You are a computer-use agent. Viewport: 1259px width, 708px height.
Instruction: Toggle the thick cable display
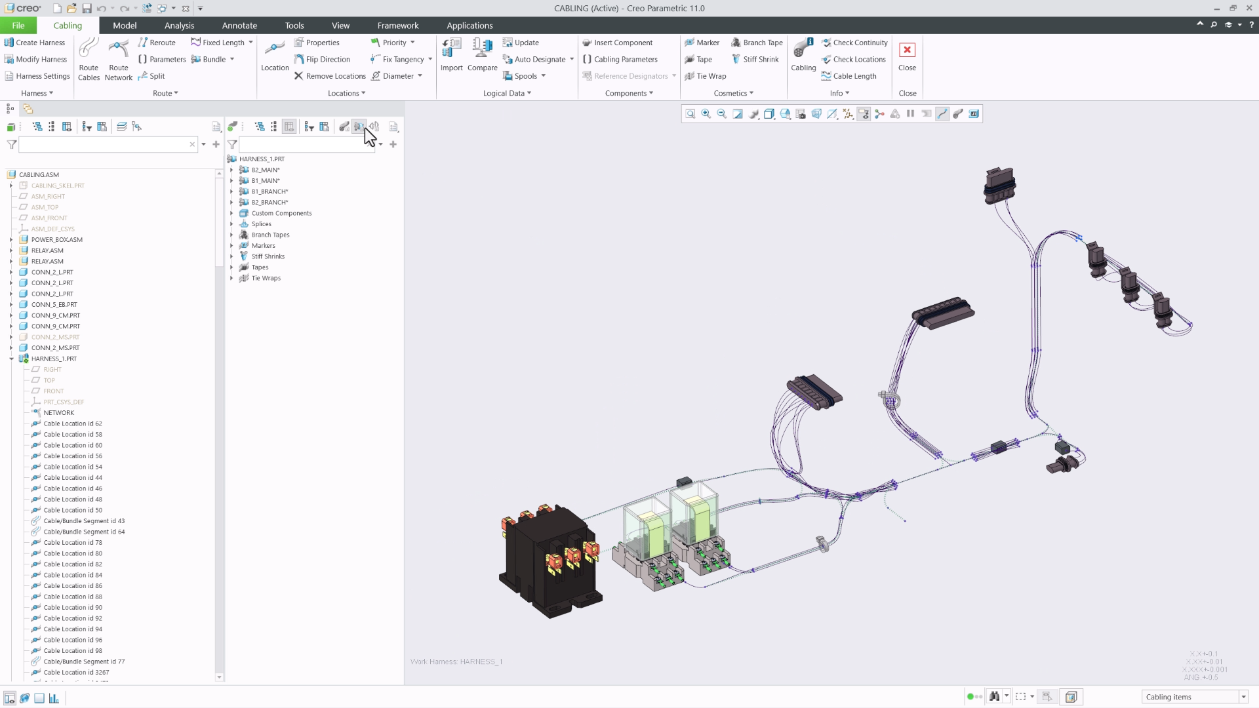pyautogui.click(x=958, y=114)
